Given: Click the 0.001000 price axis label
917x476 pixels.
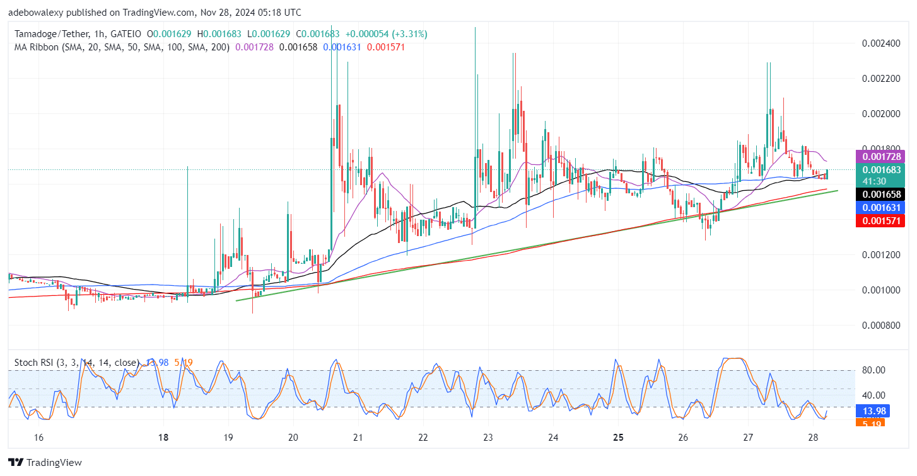Looking at the screenshot, I should tap(880, 290).
